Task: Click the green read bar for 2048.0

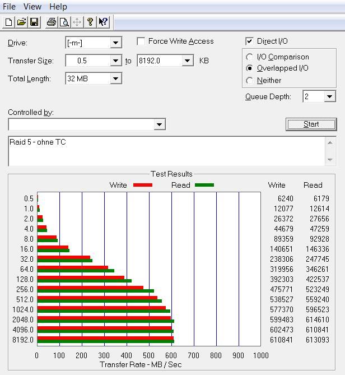Action: [106, 321]
